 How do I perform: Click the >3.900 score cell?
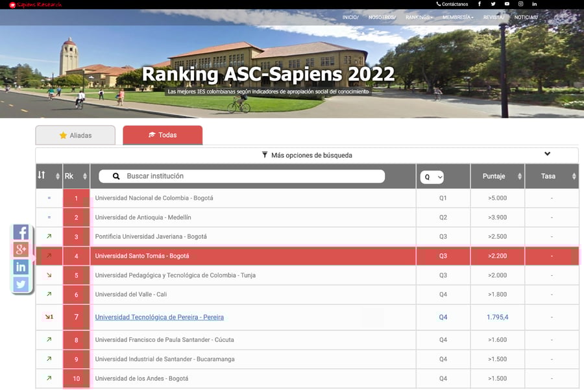(498, 217)
